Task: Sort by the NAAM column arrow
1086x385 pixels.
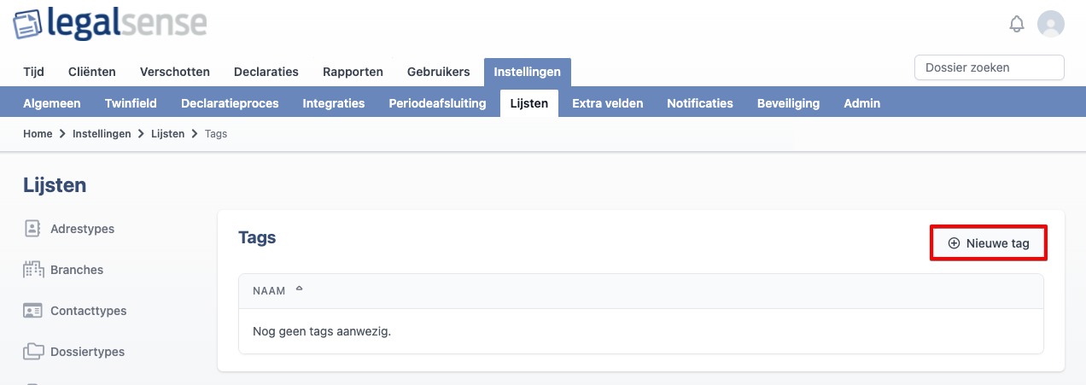Action: pos(299,289)
